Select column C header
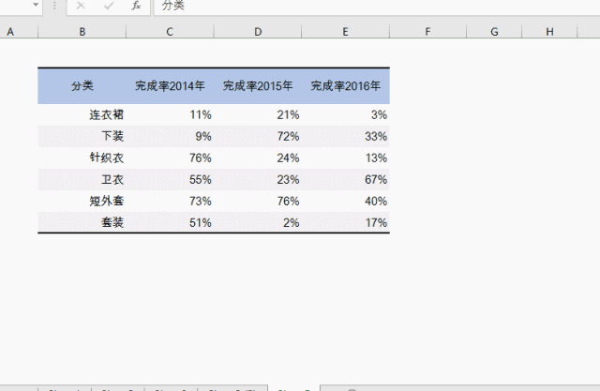Image resolution: width=600 pixels, height=391 pixels. pyautogui.click(x=170, y=31)
